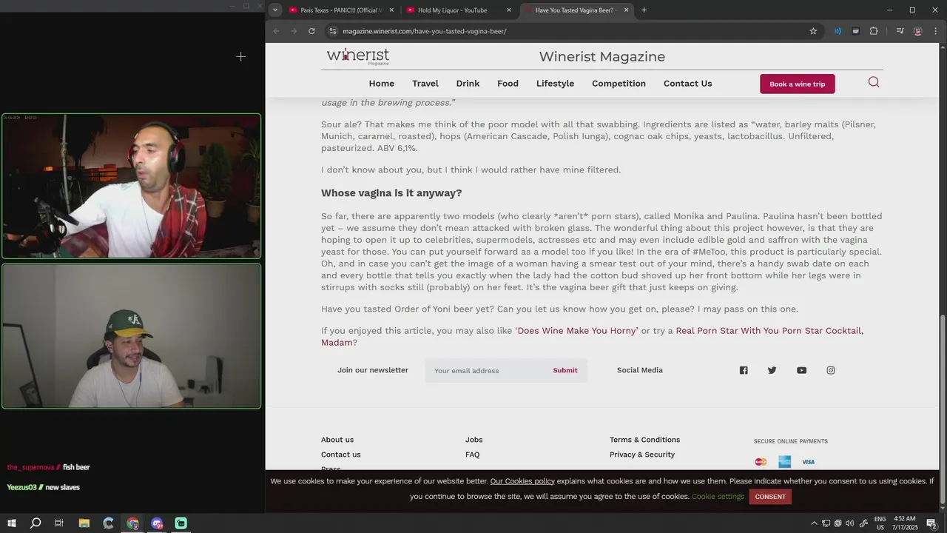Viewport: 947px width, 533px height.
Task: Open a new browser tab with plus
Action: point(644,10)
